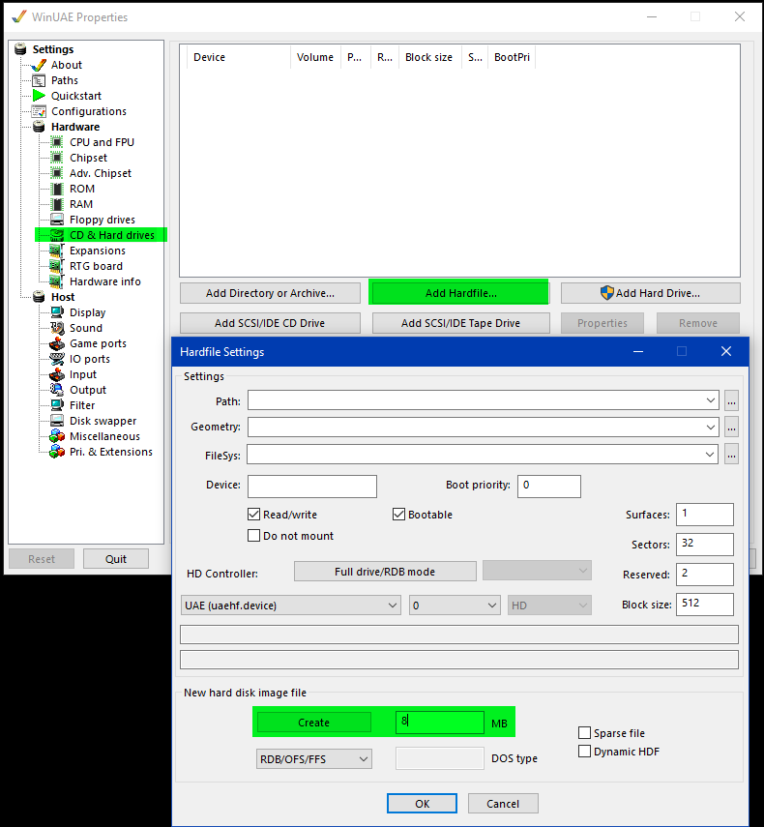Browse for FileSys with ellipsis button
The height and width of the screenshot is (827, 764).
click(731, 455)
